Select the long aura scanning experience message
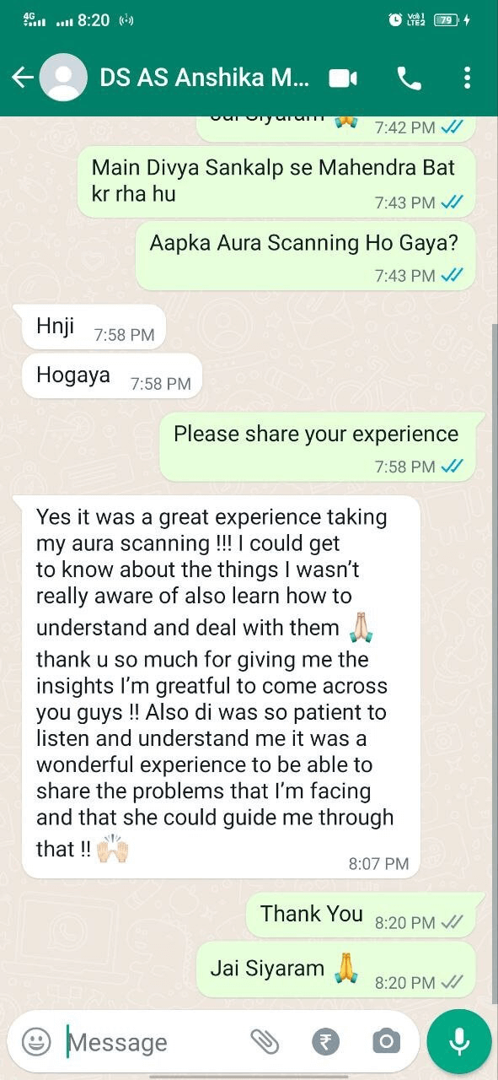 pos(221,688)
